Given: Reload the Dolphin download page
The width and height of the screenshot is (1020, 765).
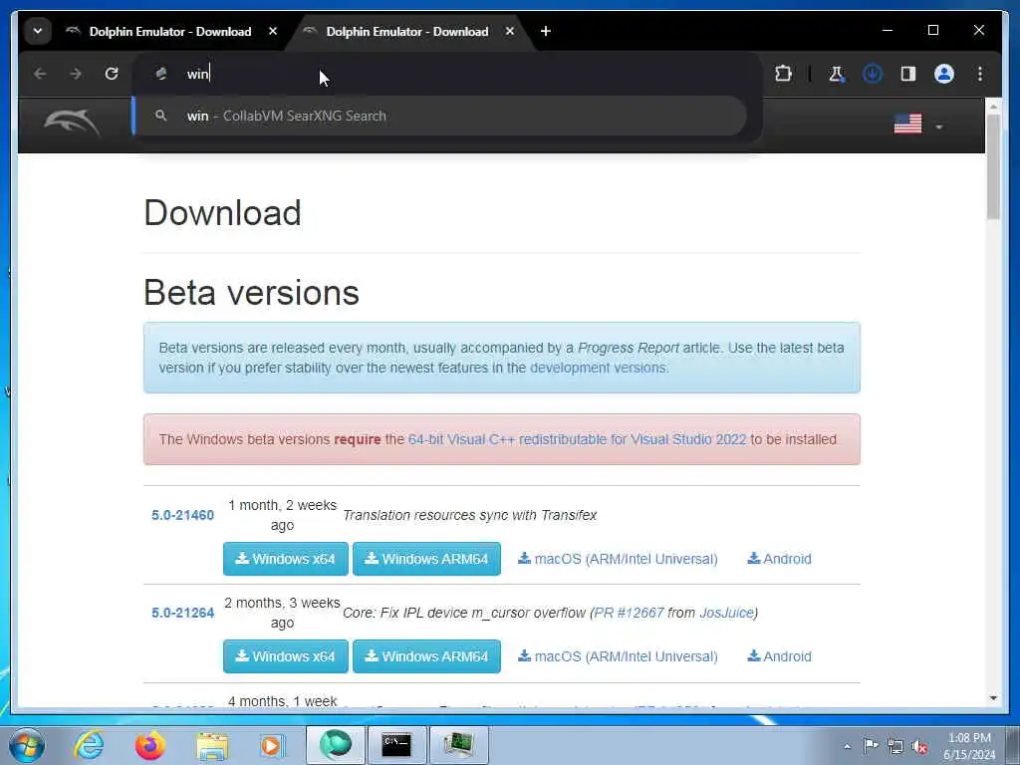Looking at the screenshot, I should coord(112,74).
